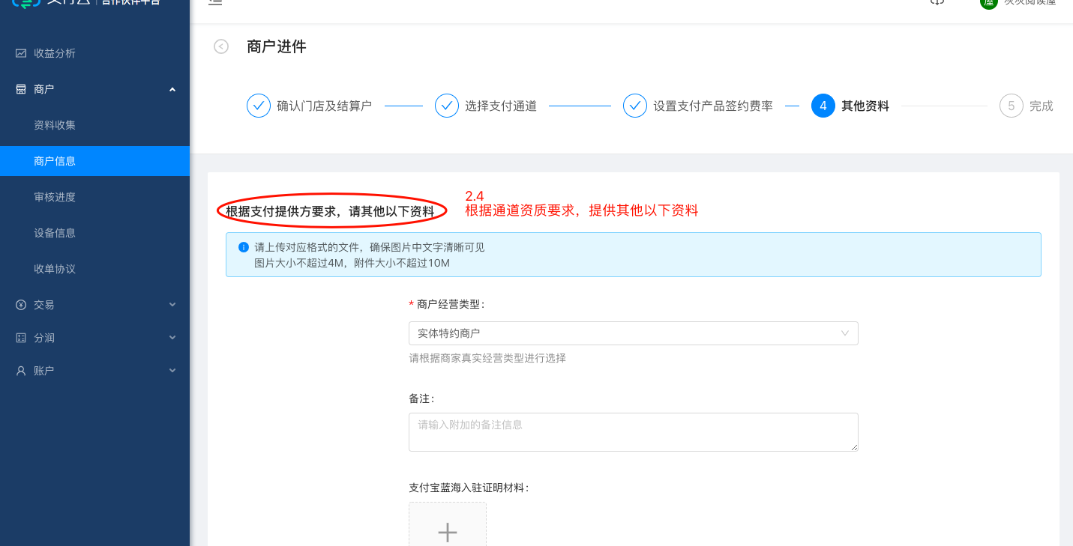This screenshot has width=1073, height=546.
Task: Collapse the 商户 sidebar group chevron
Action: point(172,89)
